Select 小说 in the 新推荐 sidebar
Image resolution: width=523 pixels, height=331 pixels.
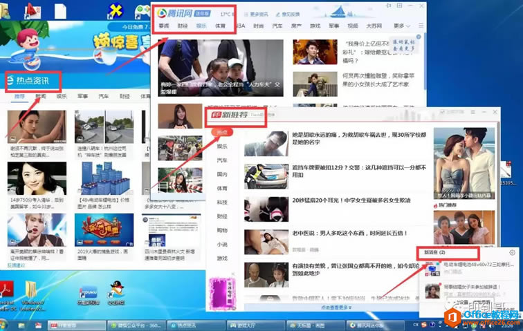tap(222, 245)
